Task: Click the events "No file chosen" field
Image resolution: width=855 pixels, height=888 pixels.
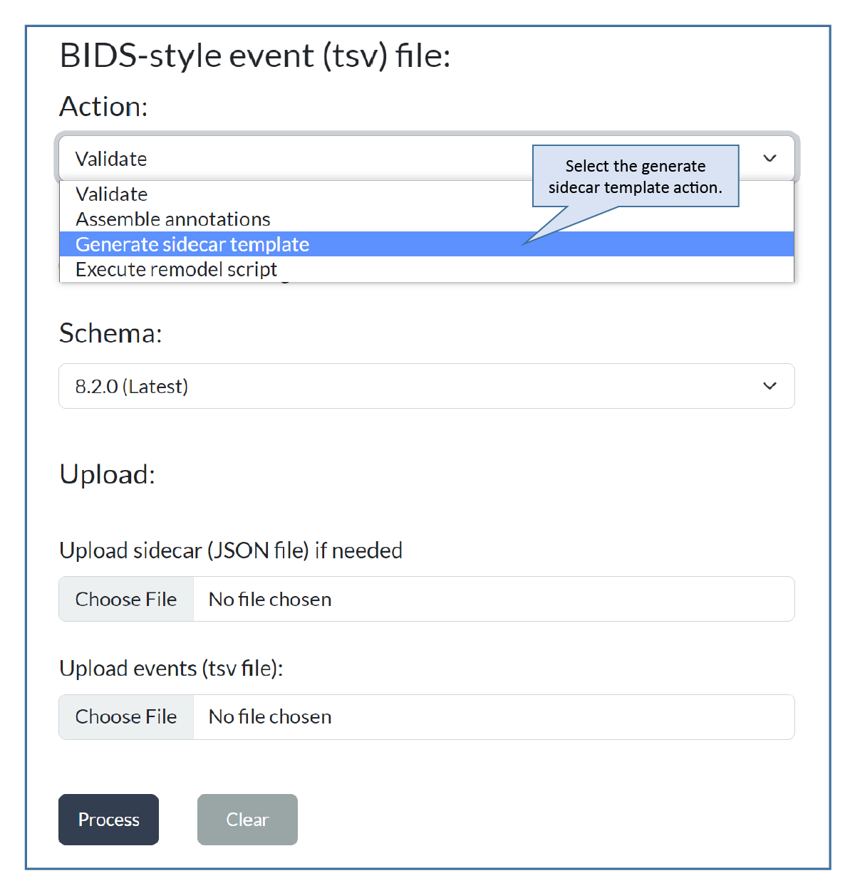Action: point(493,716)
